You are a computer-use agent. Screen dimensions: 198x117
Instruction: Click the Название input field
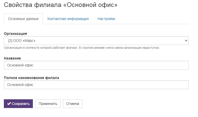tap(96, 65)
